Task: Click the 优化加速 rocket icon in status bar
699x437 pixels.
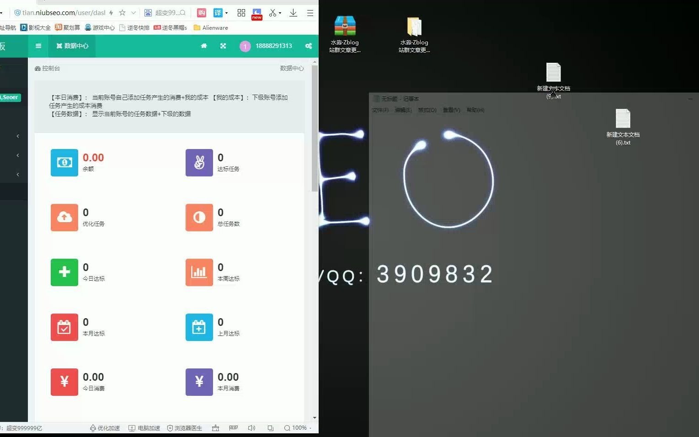Action: pyautogui.click(x=93, y=428)
